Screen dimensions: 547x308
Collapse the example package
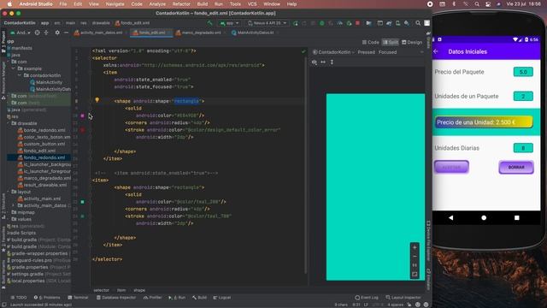click(x=14, y=68)
